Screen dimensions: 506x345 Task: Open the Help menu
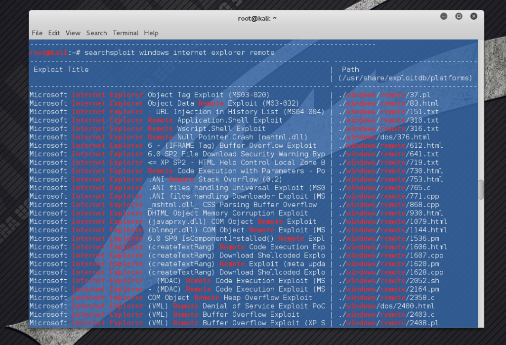click(151, 33)
